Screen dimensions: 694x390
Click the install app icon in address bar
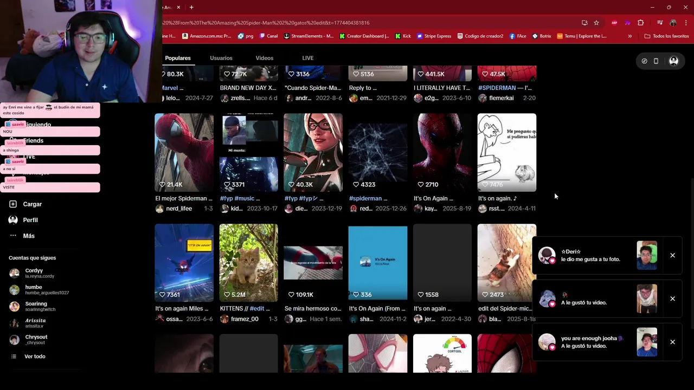point(584,23)
